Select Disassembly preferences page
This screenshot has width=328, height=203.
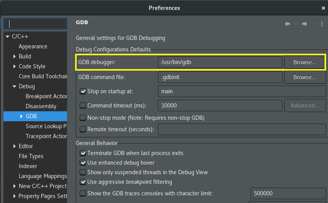pyautogui.click(x=41, y=106)
